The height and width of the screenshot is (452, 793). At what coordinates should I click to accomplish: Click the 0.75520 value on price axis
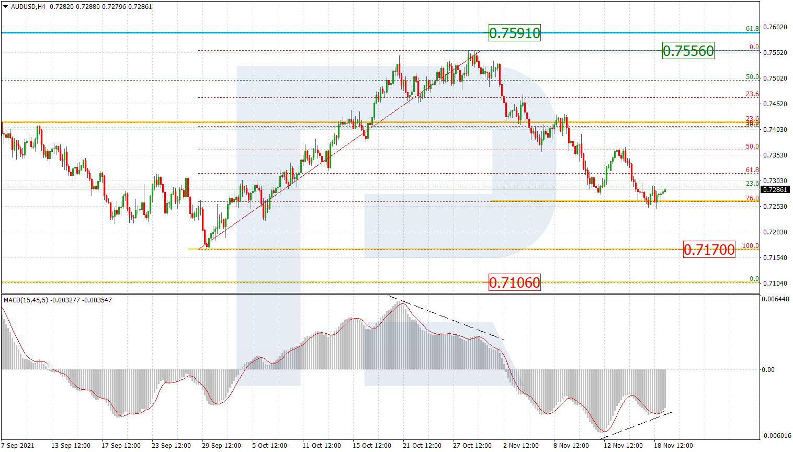(x=775, y=53)
